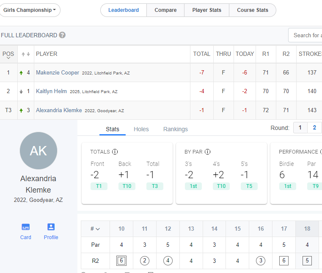The width and height of the screenshot is (322, 273).
Task: Switch to Round 1
Action: [300, 127]
